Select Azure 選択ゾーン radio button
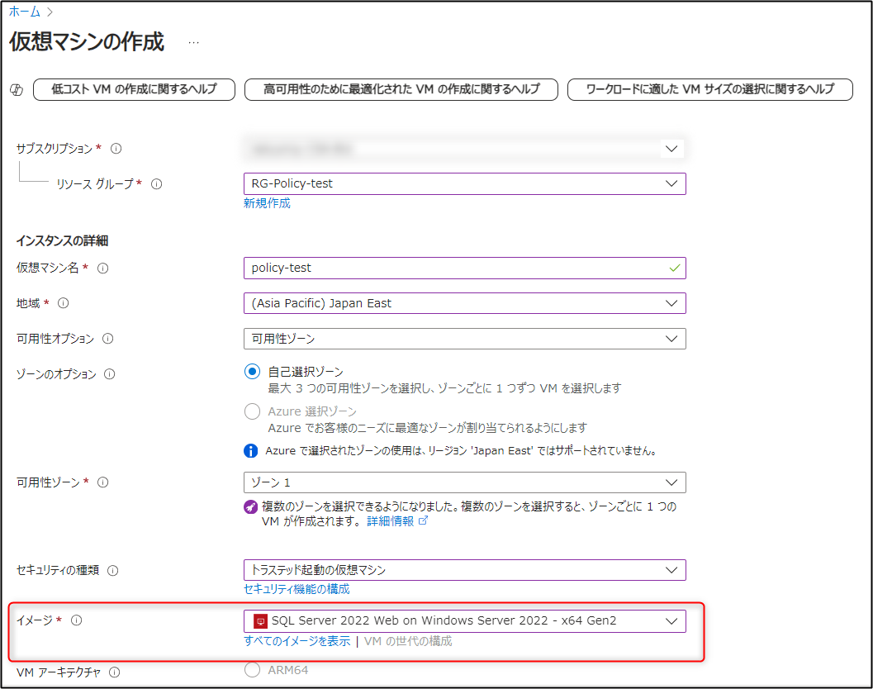The image size is (873, 689). pyautogui.click(x=252, y=411)
